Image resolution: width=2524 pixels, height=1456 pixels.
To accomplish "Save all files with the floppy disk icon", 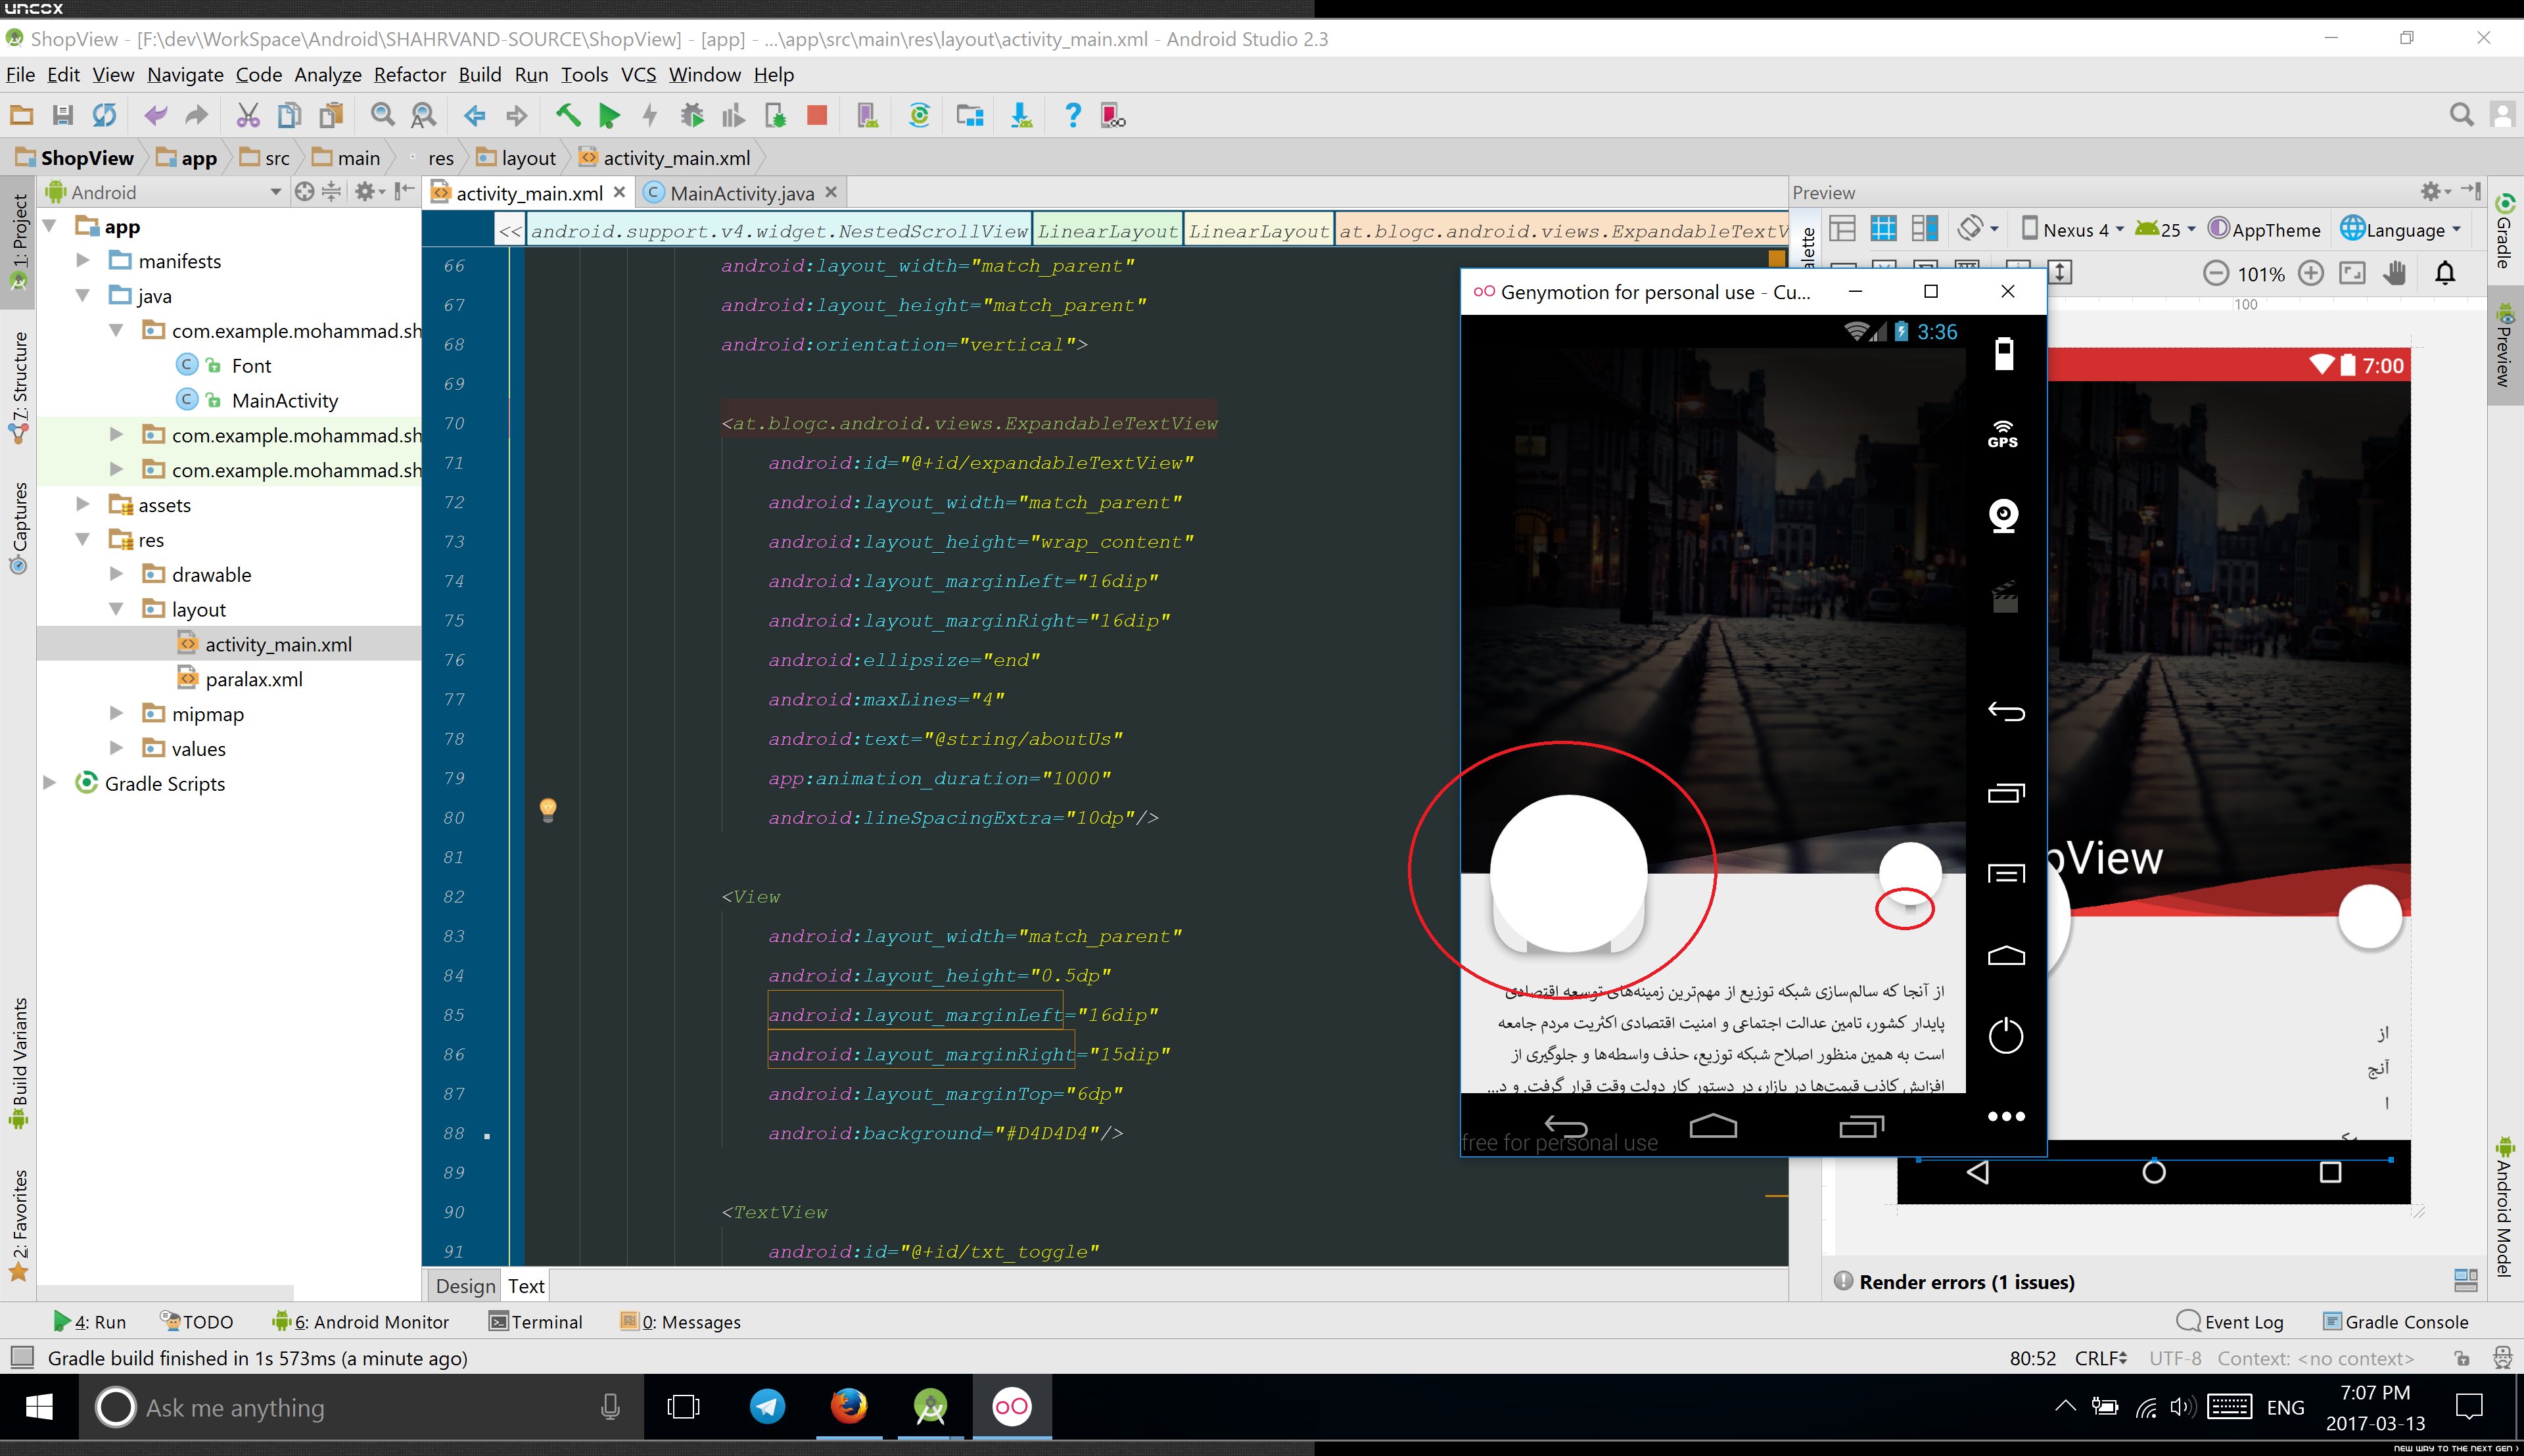I will [x=62, y=115].
